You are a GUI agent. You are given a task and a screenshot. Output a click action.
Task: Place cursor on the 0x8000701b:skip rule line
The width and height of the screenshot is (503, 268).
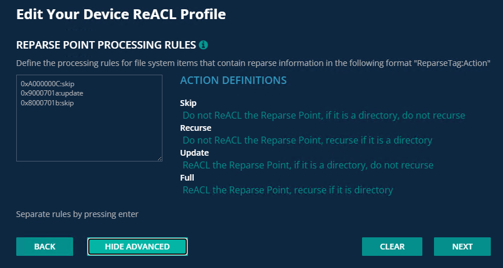point(47,102)
